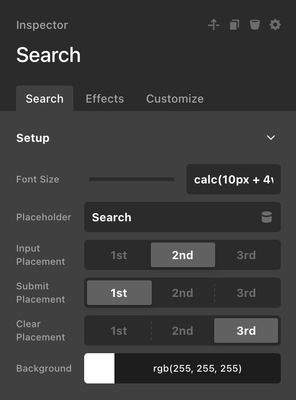This screenshot has width=296, height=400.
Task: Click the rgb(255, 255, 255) value field
Action: click(197, 368)
